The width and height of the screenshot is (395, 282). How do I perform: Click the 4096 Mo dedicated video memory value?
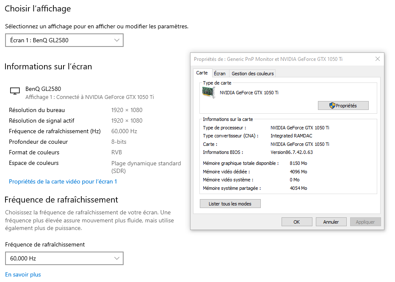click(x=298, y=172)
